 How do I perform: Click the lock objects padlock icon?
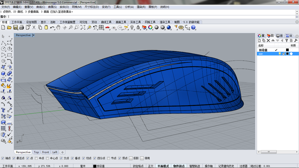tap(138, 27)
